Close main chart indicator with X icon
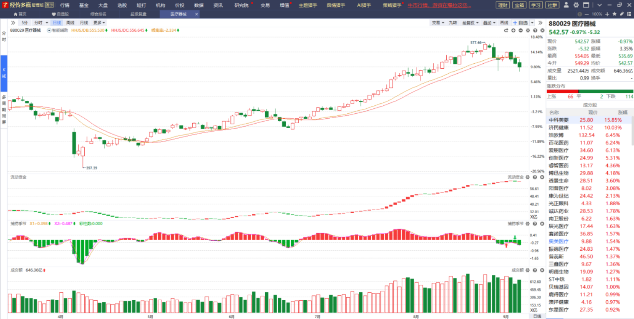Image resolution: width=634 pixels, height=319 pixels. click(x=542, y=30)
